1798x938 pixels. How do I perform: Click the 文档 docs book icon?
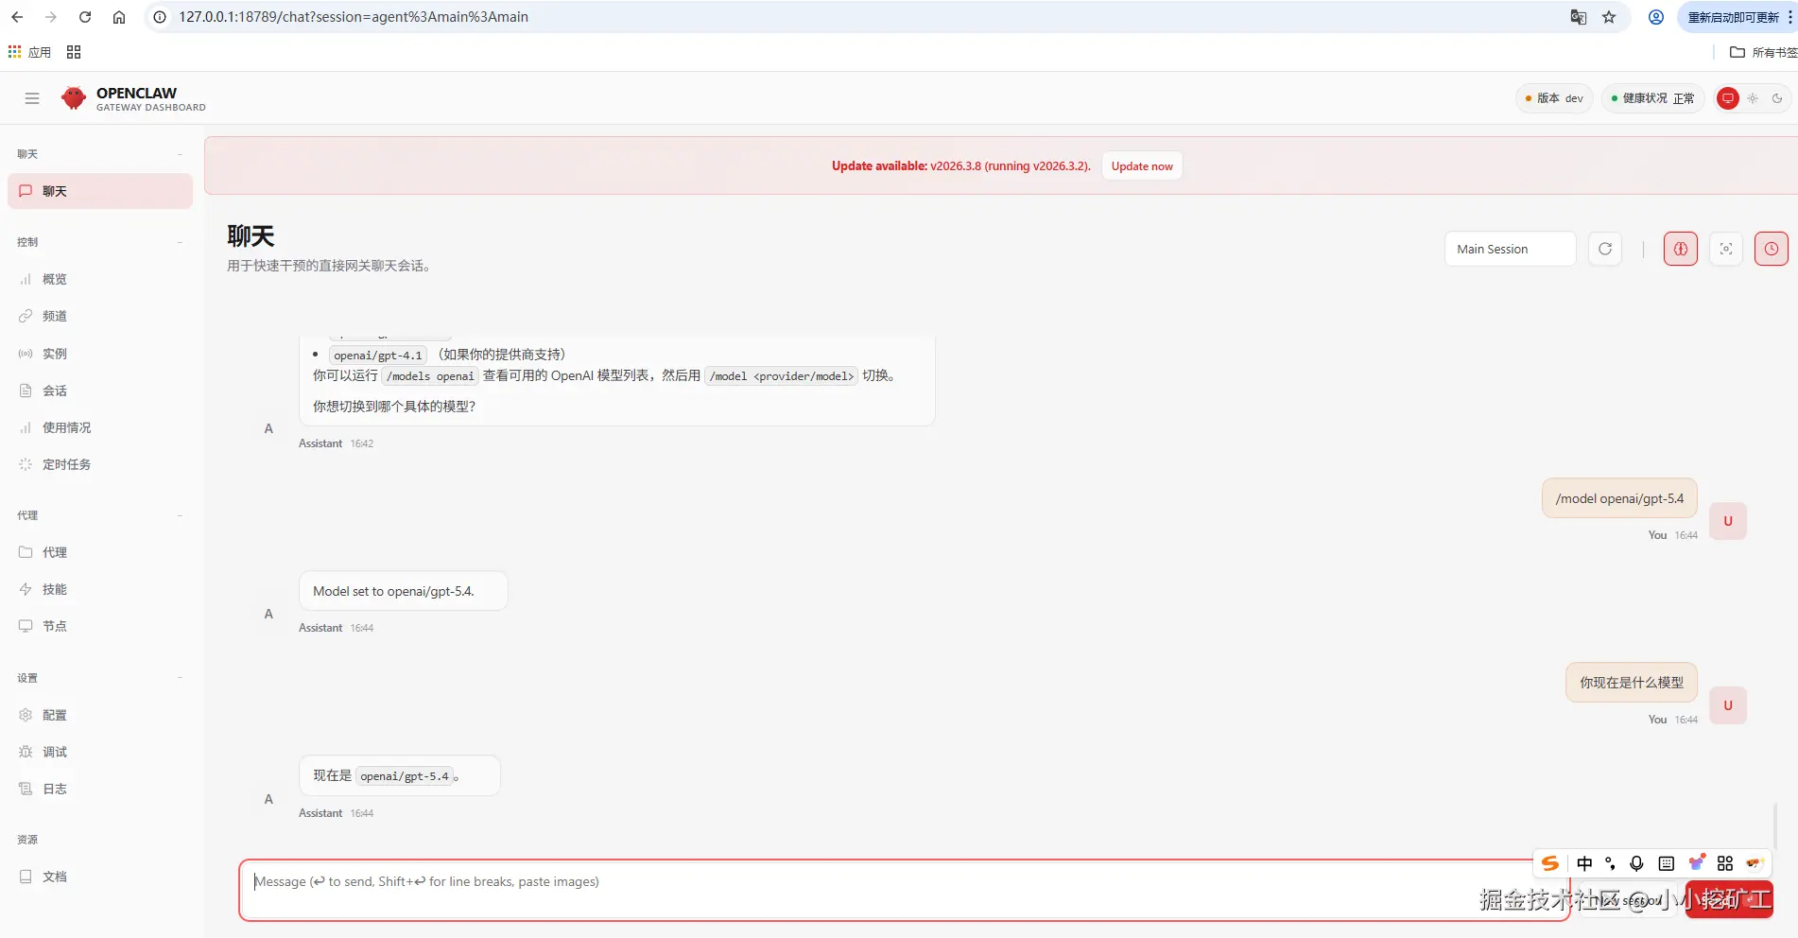click(26, 877)
